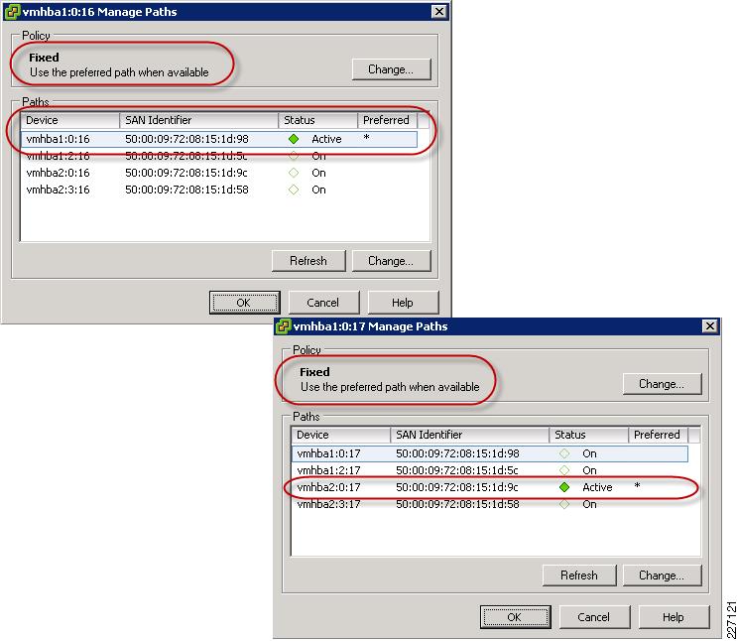Screen dimensions: 737x641
Task: Click status diamond icon for vmhba1:0:17
Action: pos(564,453)
